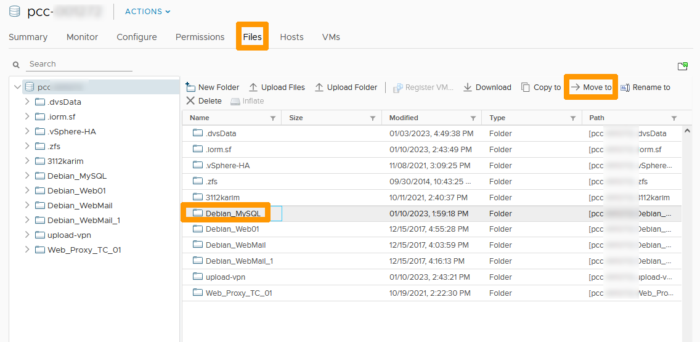Select Web_Proxy_TC_01 in the tree
700x342 pixels.
pos(84,250)
